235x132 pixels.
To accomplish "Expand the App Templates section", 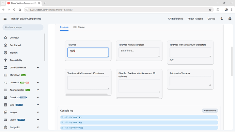I will pos(38,90).
